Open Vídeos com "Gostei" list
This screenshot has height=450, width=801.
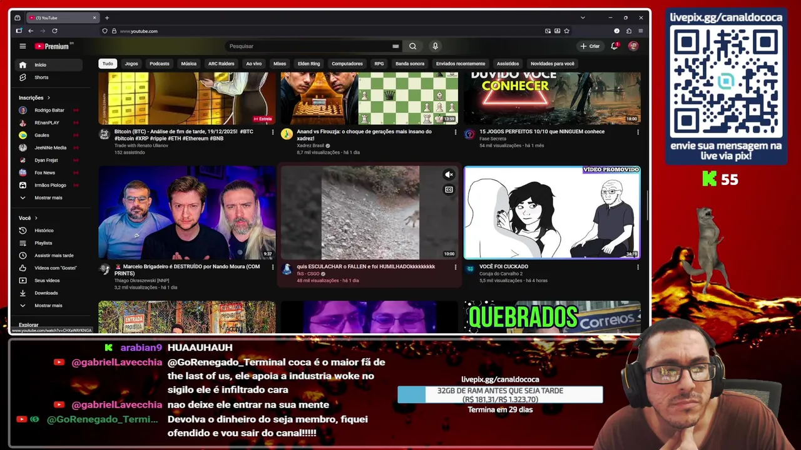(x=49, y=268)
